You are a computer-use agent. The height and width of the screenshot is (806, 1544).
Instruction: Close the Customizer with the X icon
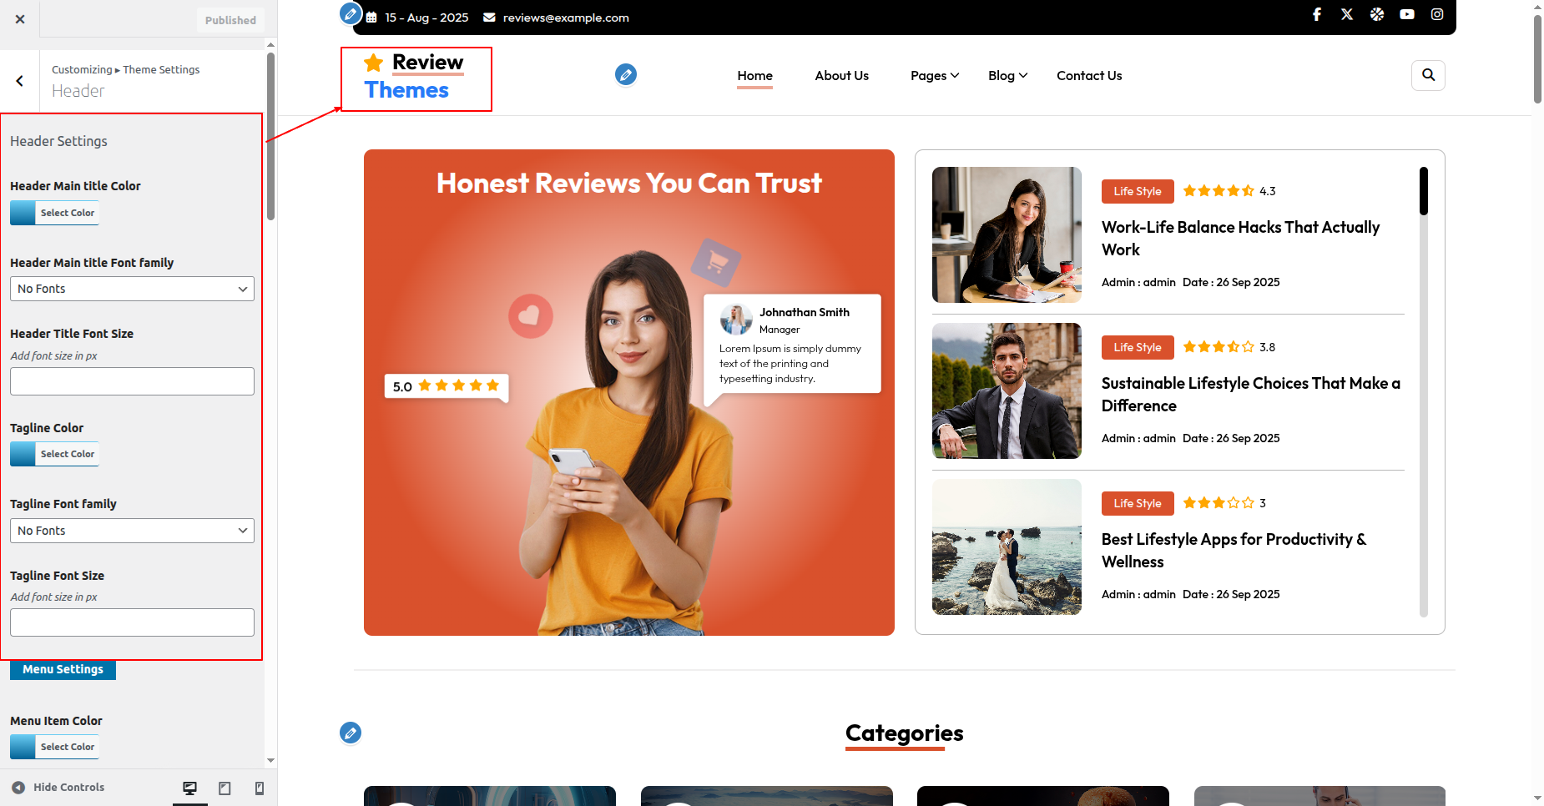coord(20,19)
